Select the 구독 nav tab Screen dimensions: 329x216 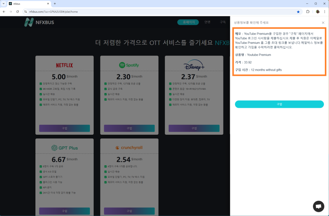[x=223, y=22]
